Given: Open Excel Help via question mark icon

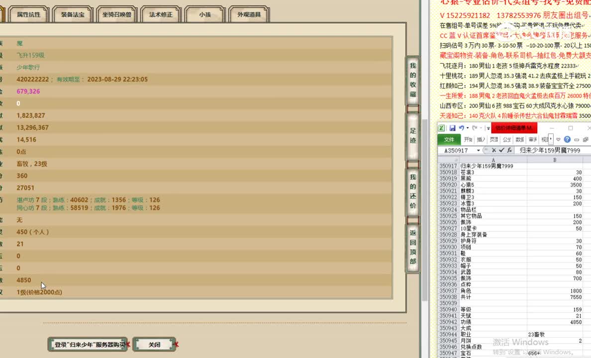Looking at the screenshot, I should 567,140.
